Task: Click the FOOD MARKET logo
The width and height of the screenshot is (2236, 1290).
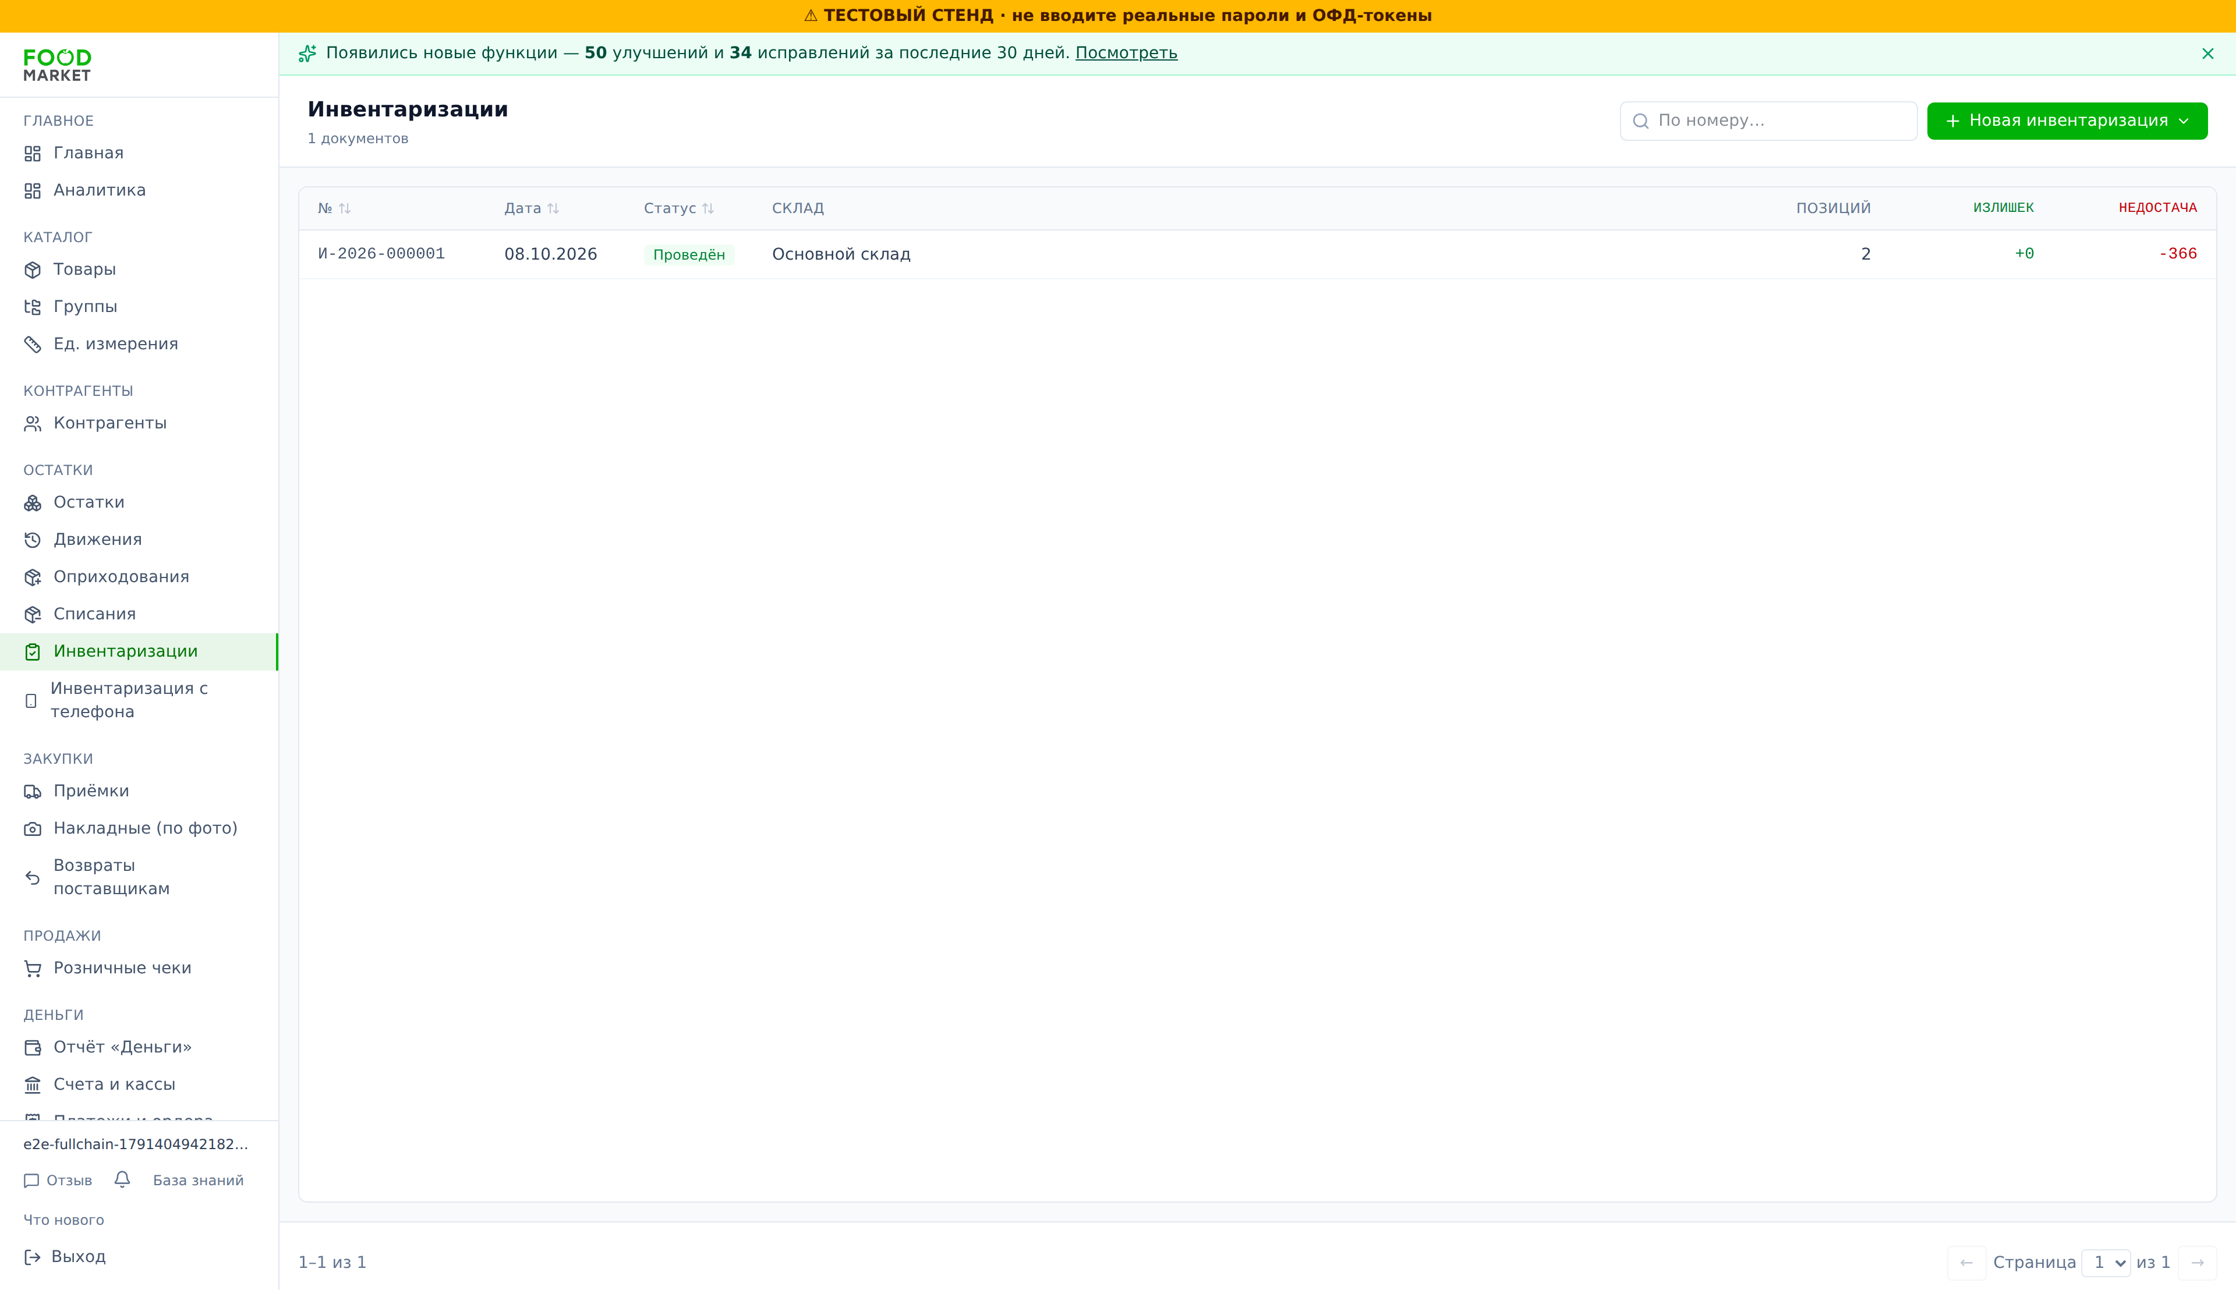Action: 58,66
